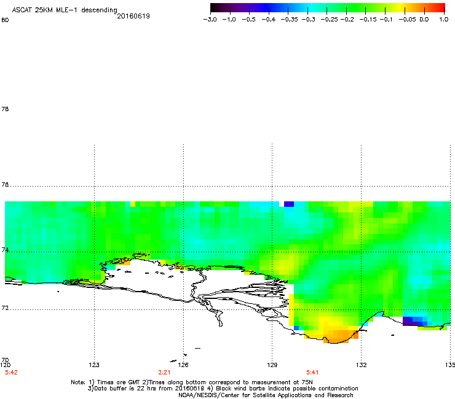The width and height of the screenshot is (455, 399).
Task: Click the data buffer 22 hrs note
Action: click(x=151, y=389)
